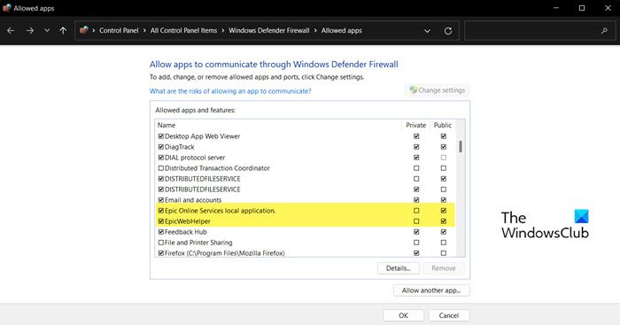
Task: Go back with the left arrow
Action: pos(11,30)
